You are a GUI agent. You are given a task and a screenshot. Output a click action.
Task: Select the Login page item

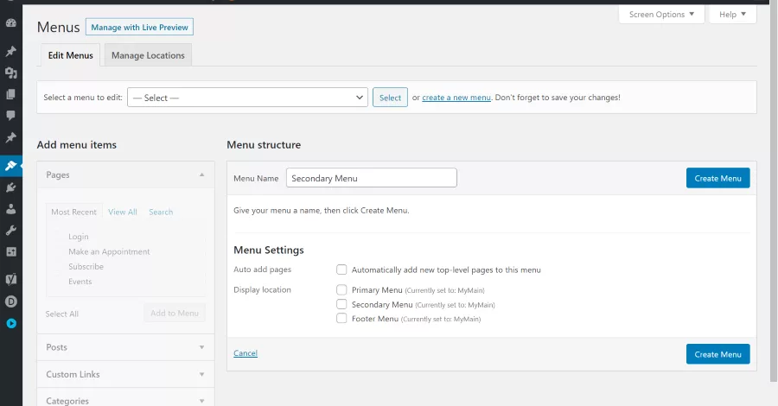pos(79,237)
